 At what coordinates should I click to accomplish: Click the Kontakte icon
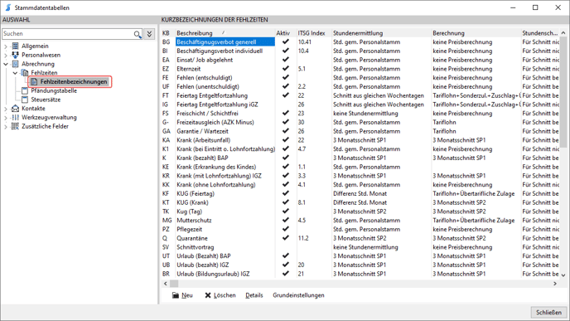15,109
